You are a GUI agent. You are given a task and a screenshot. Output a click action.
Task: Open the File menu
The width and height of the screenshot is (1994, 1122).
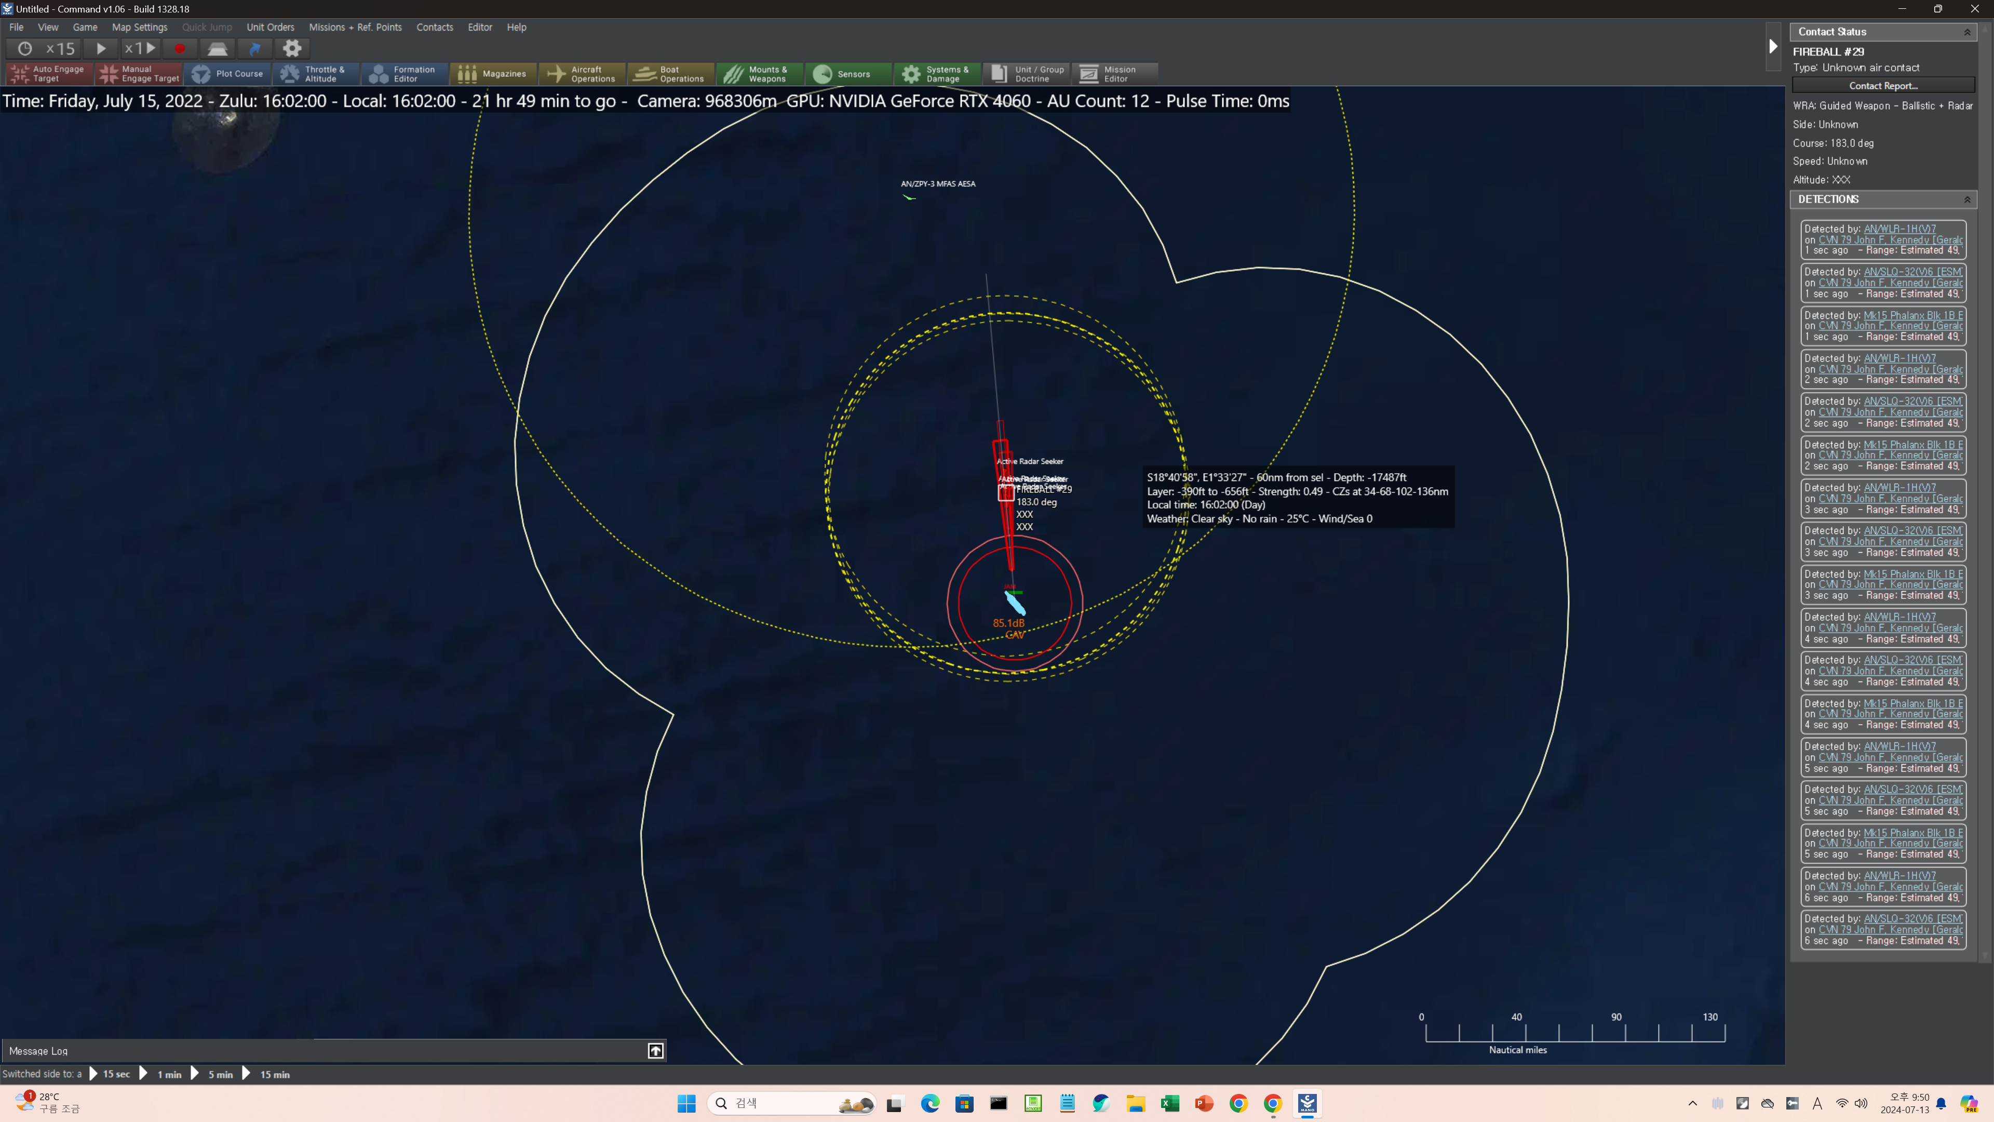coord(16,27)
